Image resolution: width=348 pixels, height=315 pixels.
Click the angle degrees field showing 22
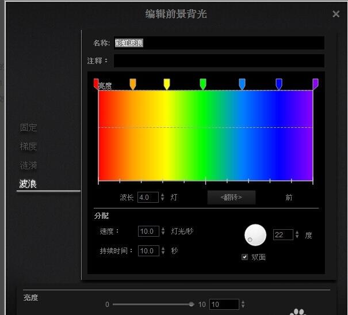[283, 234]
